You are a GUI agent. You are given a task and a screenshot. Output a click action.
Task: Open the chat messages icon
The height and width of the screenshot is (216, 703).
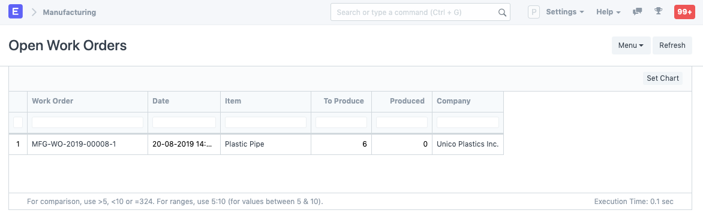637,12
